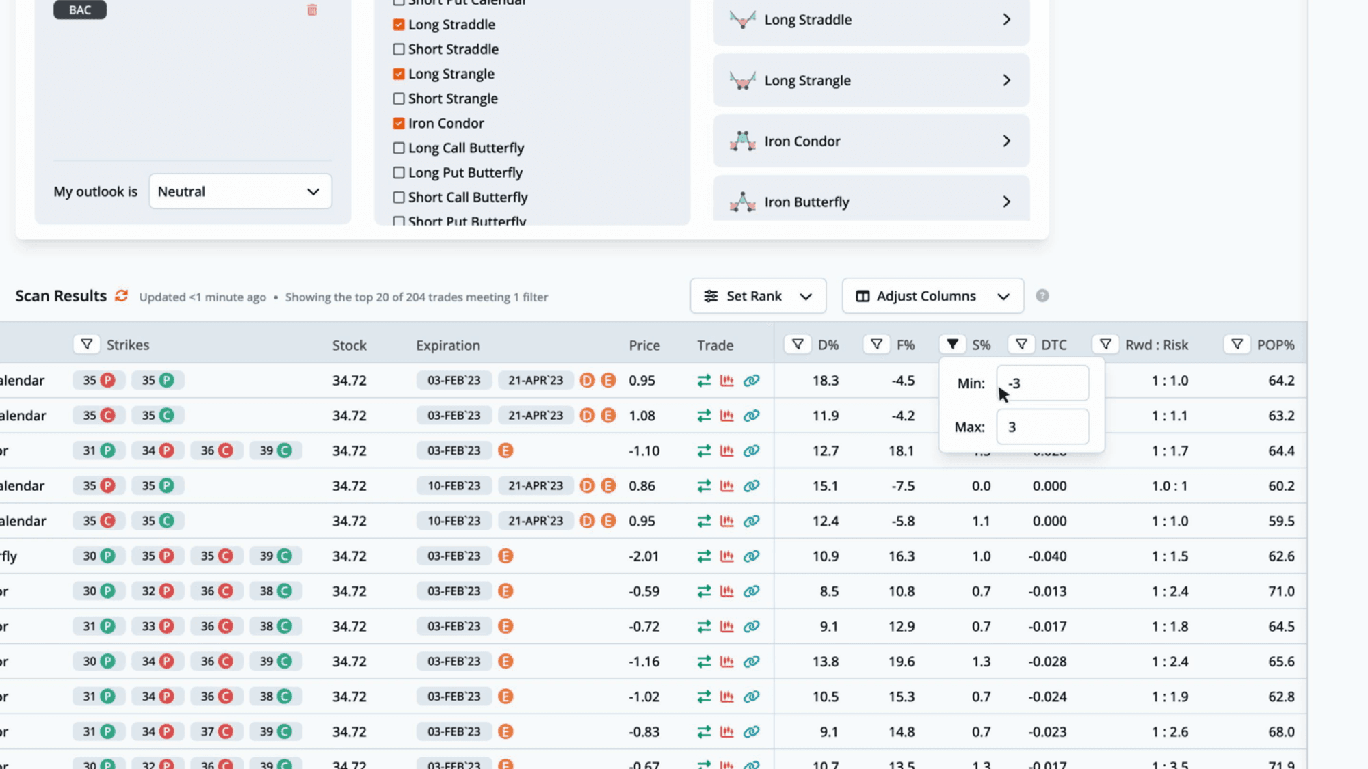Click the Trade column header
The height and width of the screenshot is (769, 1368).
pyautogui.click(x=715, y=345)
